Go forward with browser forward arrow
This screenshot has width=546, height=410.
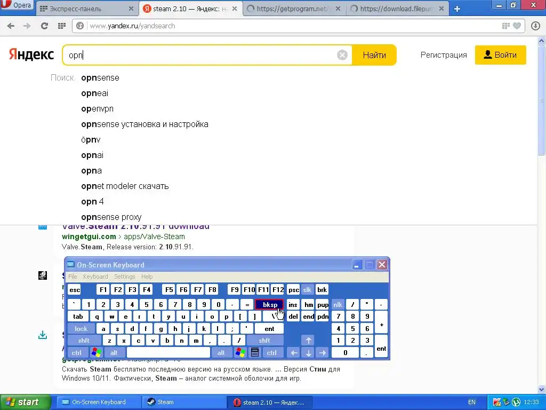pyautogui.click(x=27, y=26)
